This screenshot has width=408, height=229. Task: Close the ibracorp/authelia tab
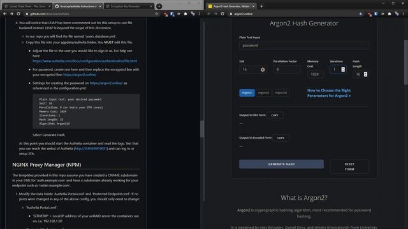(x=100, y=6)
